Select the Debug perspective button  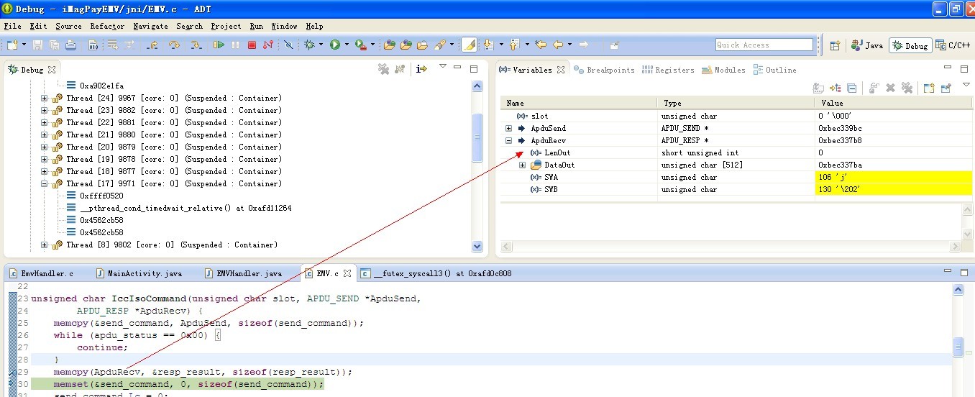pyautogui.click(x=910, y=45)
